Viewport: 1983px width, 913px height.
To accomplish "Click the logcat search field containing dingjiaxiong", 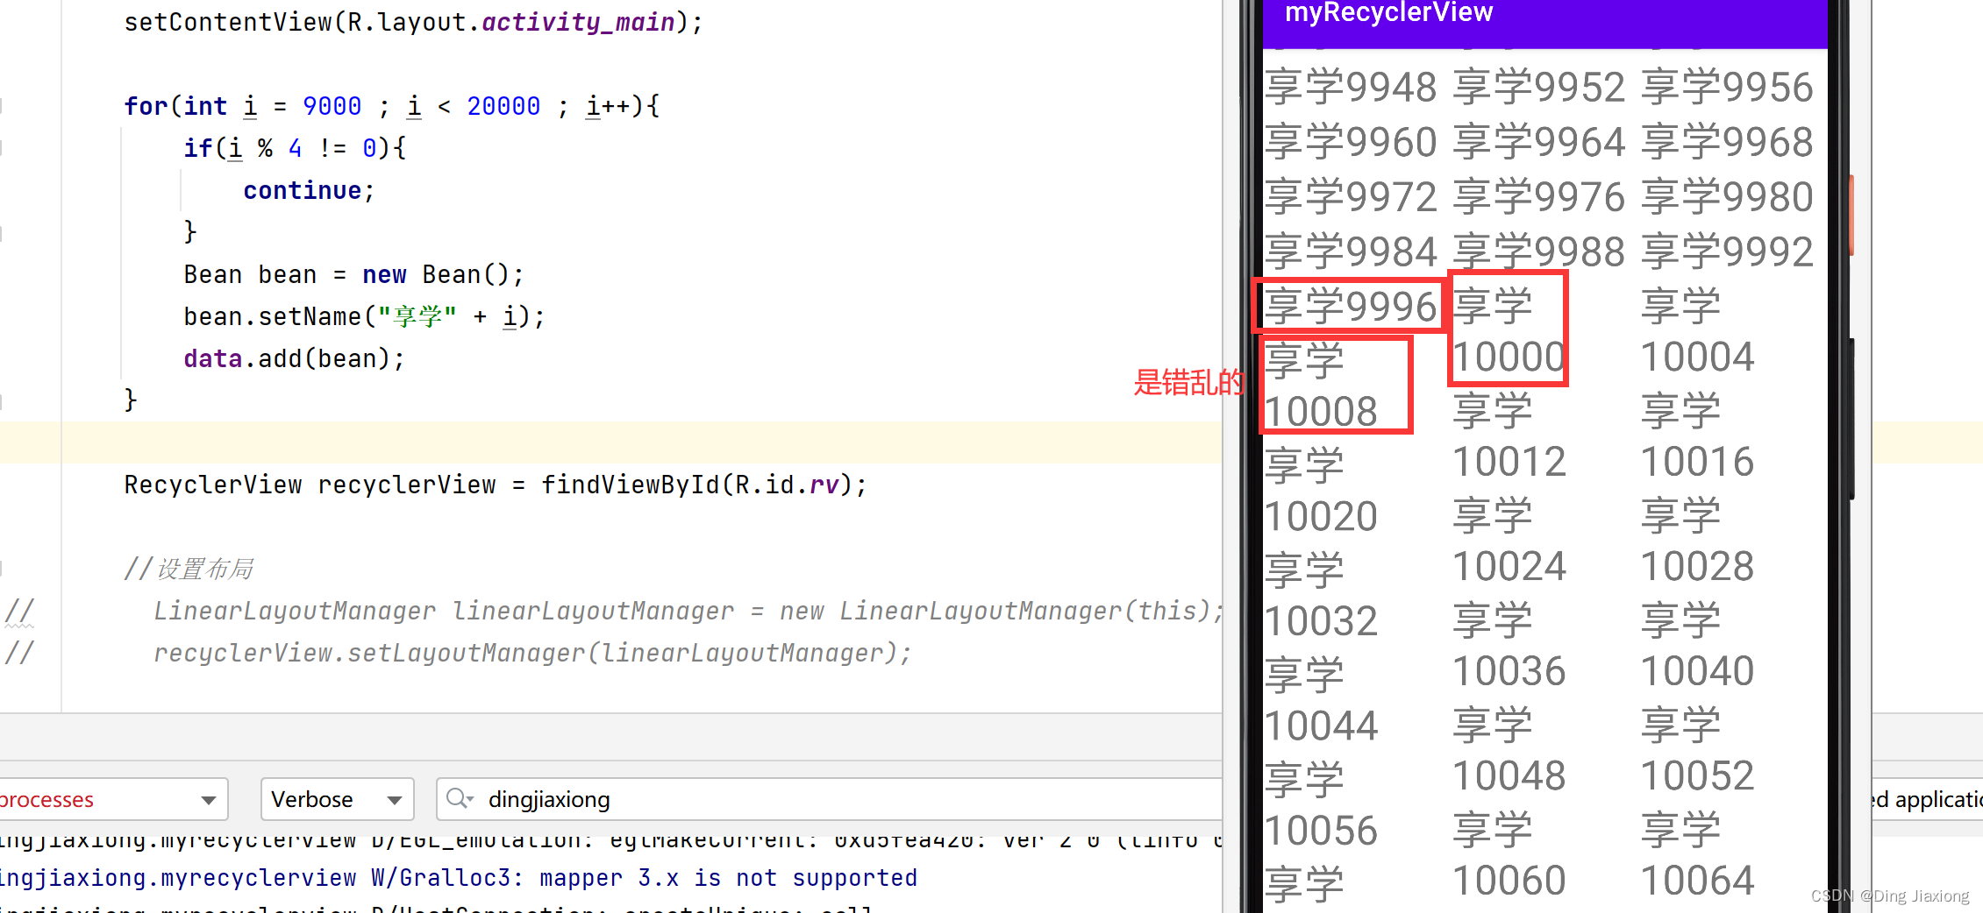I will tap(829, 799).
